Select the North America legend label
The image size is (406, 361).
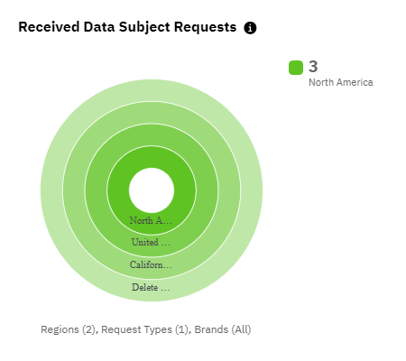point(341,82)
